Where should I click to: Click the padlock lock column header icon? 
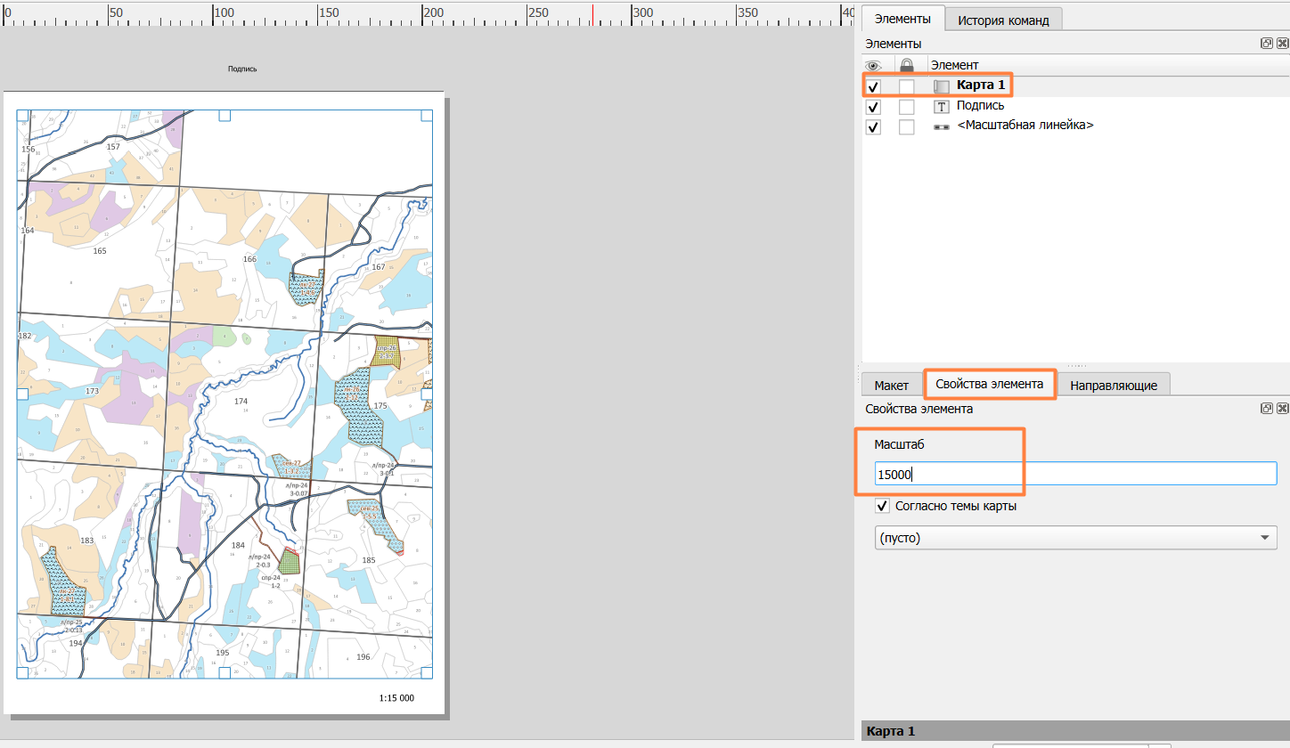pyautogui.click(x=907, y=65)
